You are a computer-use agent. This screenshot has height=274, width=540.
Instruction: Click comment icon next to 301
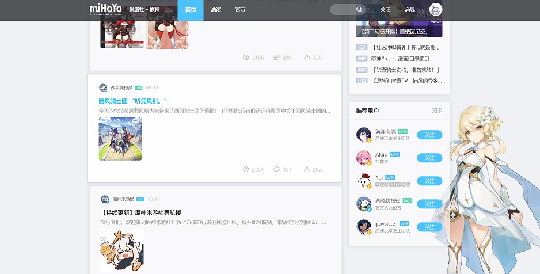click(x=276, y=169)
